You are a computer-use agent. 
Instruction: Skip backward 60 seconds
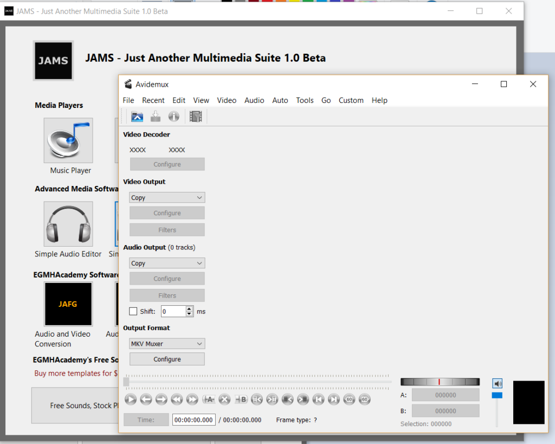(349, 400)
